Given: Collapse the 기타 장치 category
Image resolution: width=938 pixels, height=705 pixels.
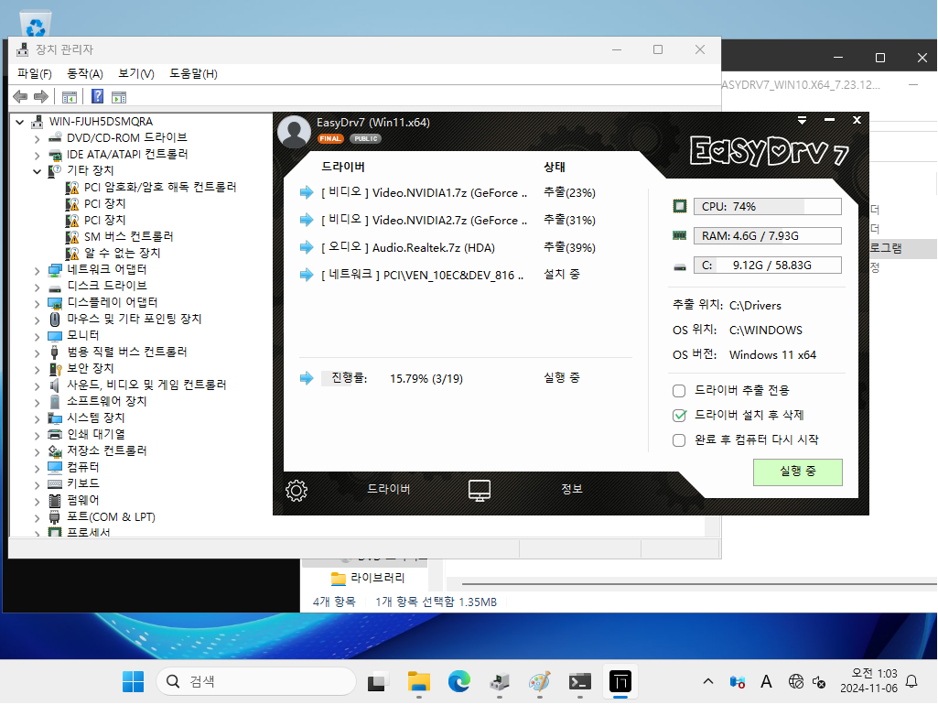Looking at the screenshot, I should (38, 171).
